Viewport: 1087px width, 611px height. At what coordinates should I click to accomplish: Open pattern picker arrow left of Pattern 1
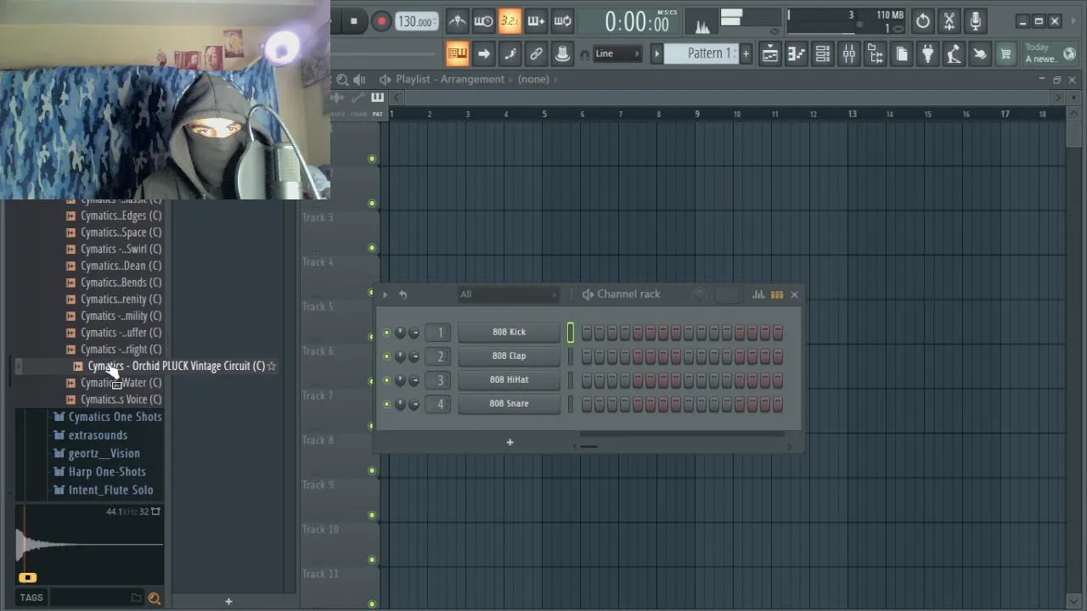point(656,53)
